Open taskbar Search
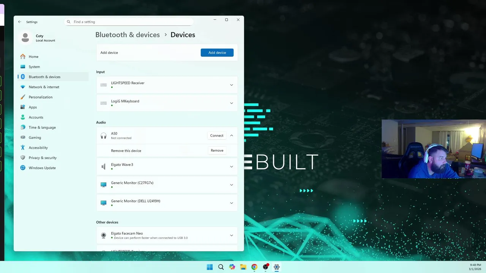486x273 pixels. point(221,267)
